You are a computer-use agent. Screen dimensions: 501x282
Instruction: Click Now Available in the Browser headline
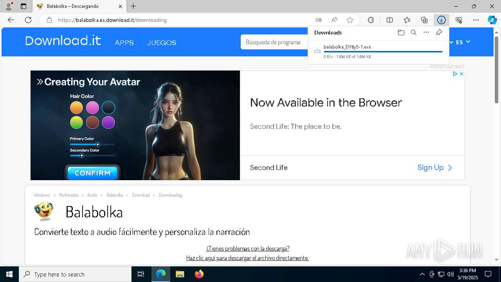pos(326,103)
